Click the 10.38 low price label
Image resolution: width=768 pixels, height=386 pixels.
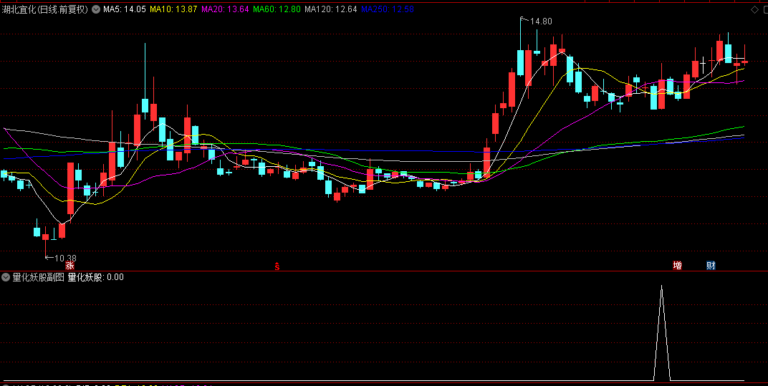tap(65, 258)
